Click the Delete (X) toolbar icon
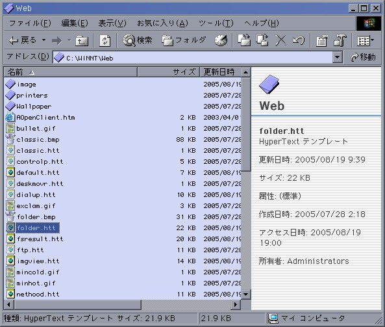This screenshot has height=327, width=385. [x=280, y=40]
